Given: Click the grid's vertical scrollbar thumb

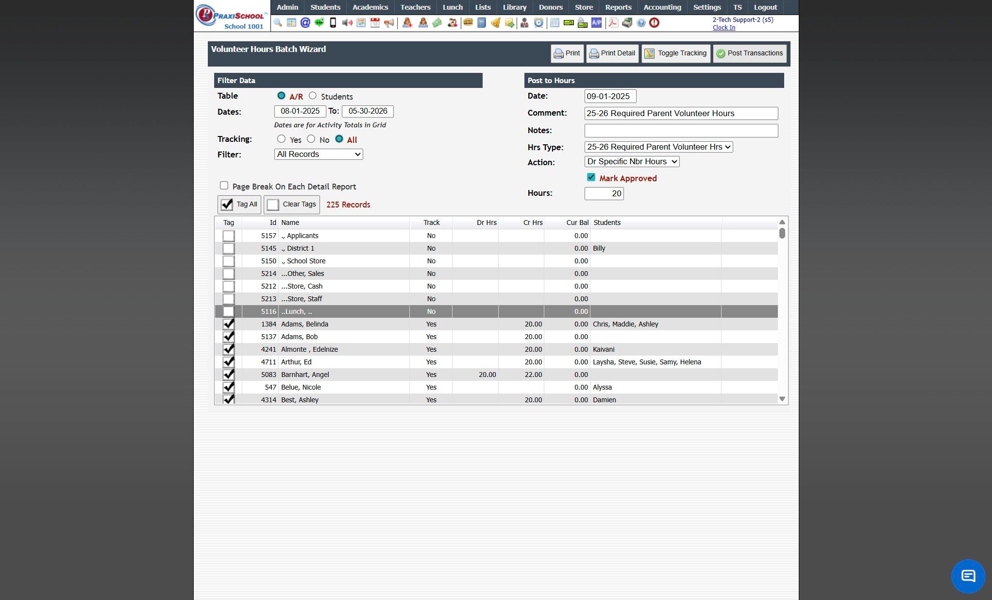Looking at the screenshot, I should point(782,233).
